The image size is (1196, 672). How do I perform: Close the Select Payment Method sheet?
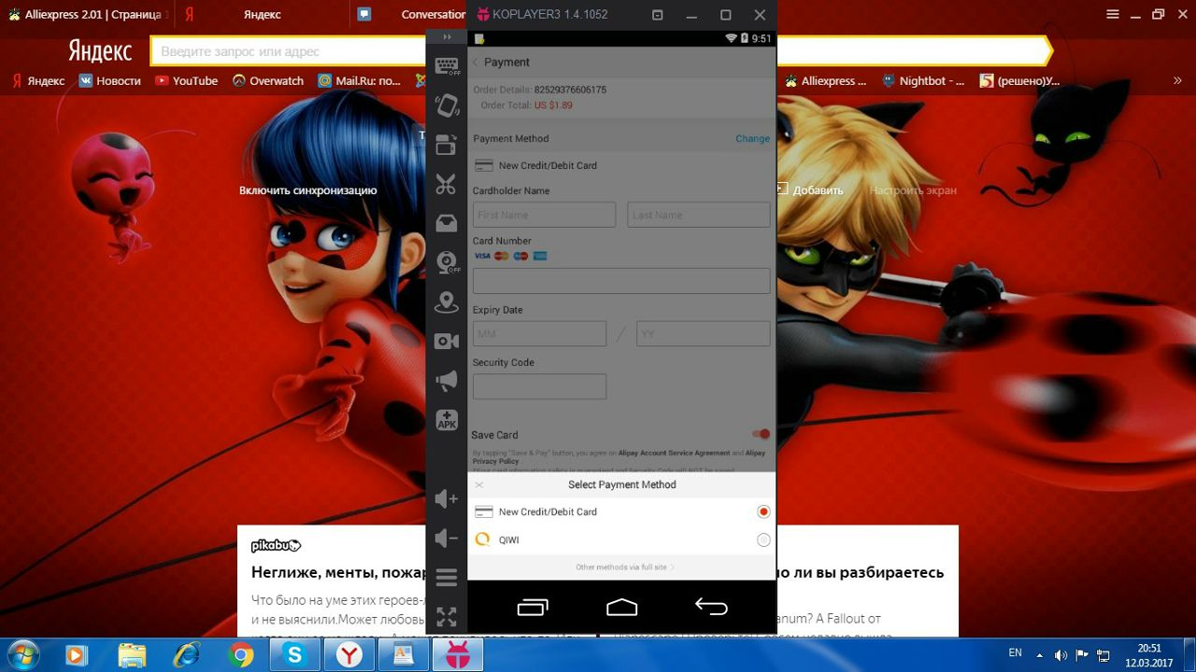[479, 484]
